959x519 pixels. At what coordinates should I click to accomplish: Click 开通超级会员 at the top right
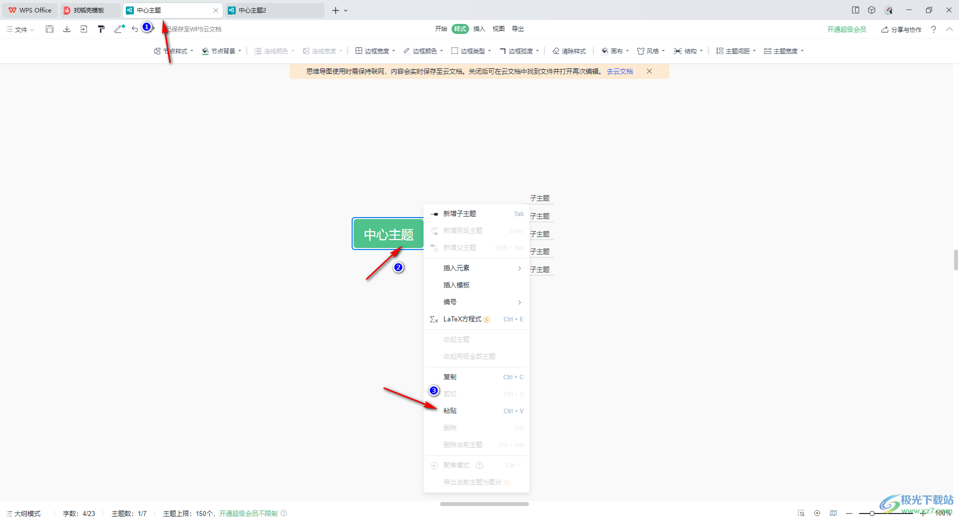(x=847, y=29)
